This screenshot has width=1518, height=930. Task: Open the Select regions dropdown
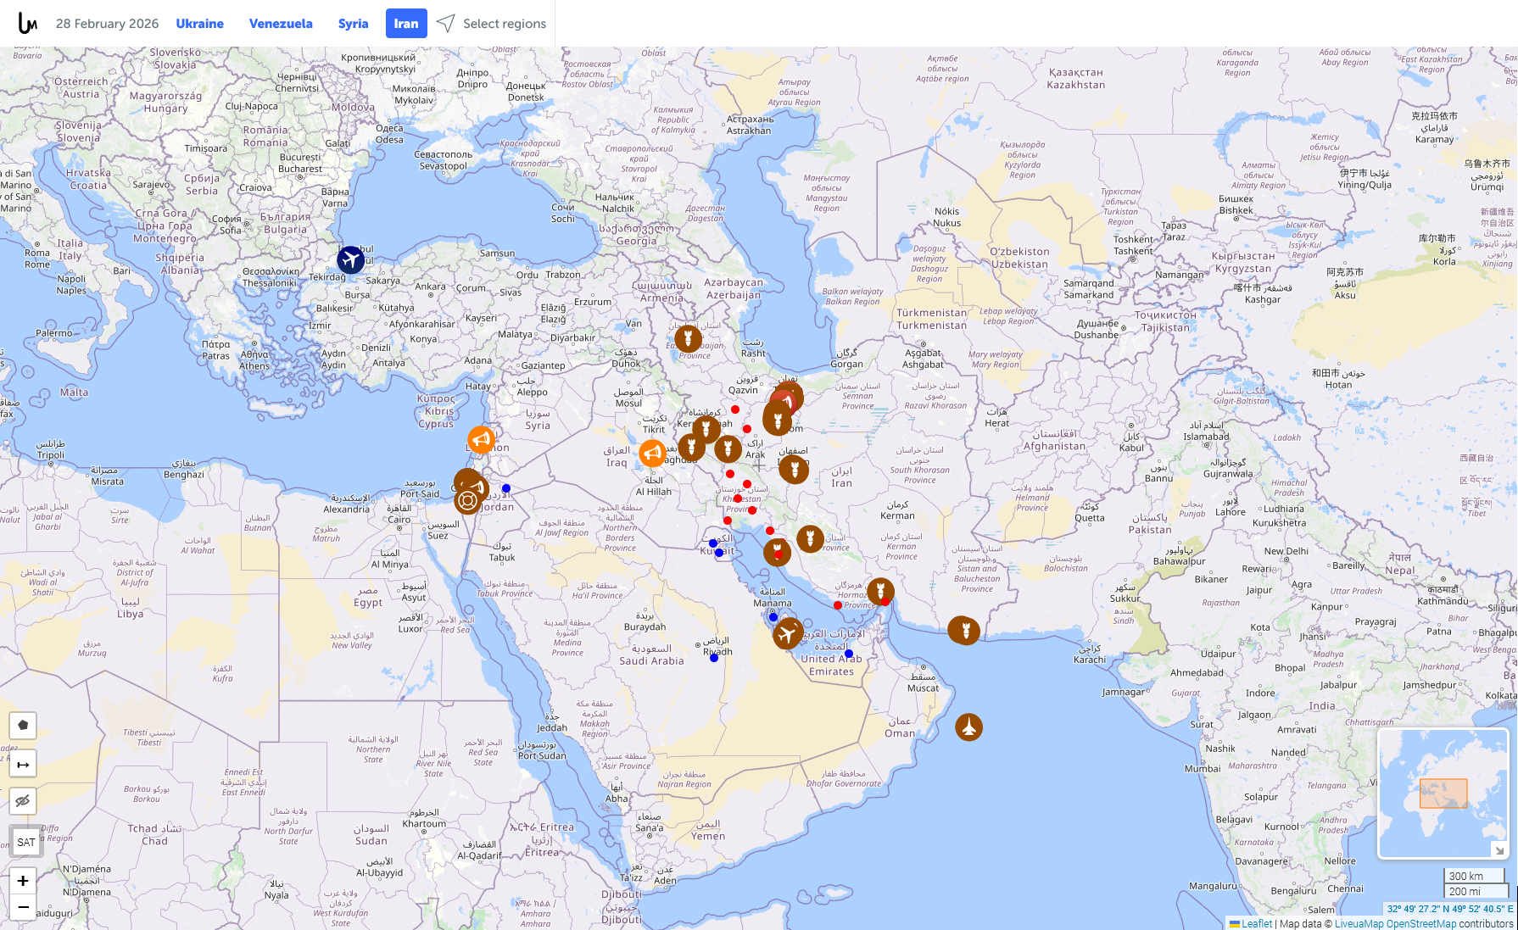tap(493, 24)
